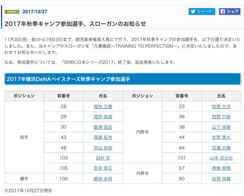Open player link 狩野 行寿
This screenshot has width=244, height=196.
221,117
